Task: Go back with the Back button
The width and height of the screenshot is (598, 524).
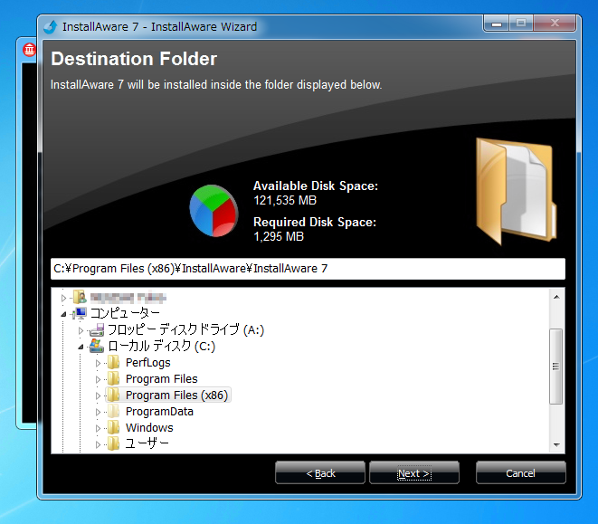Action: click(320, 472)
